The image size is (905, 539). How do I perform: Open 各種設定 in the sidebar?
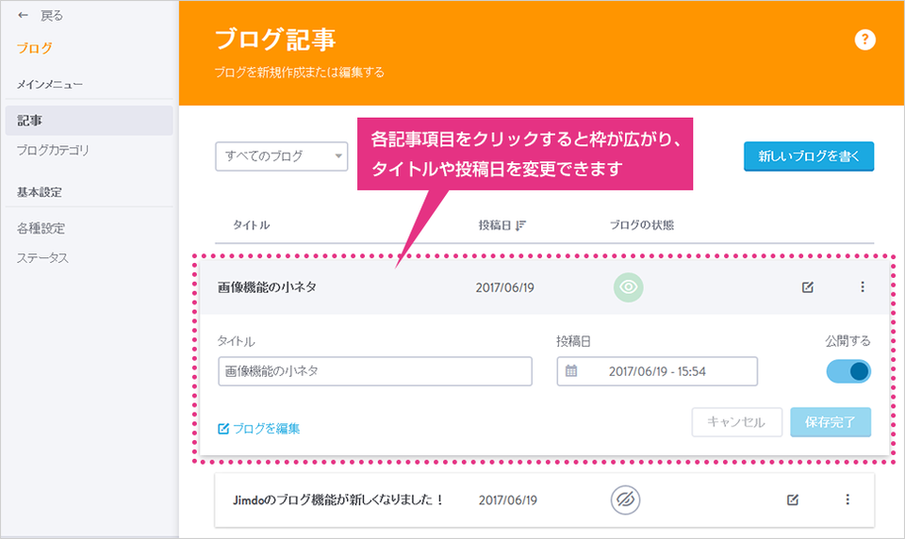tap(41, 229)
